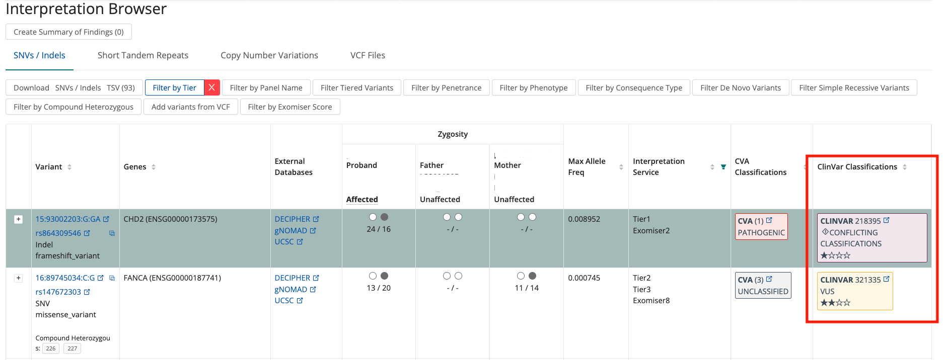Open CVA (3) external link icon

coord(769,279)
